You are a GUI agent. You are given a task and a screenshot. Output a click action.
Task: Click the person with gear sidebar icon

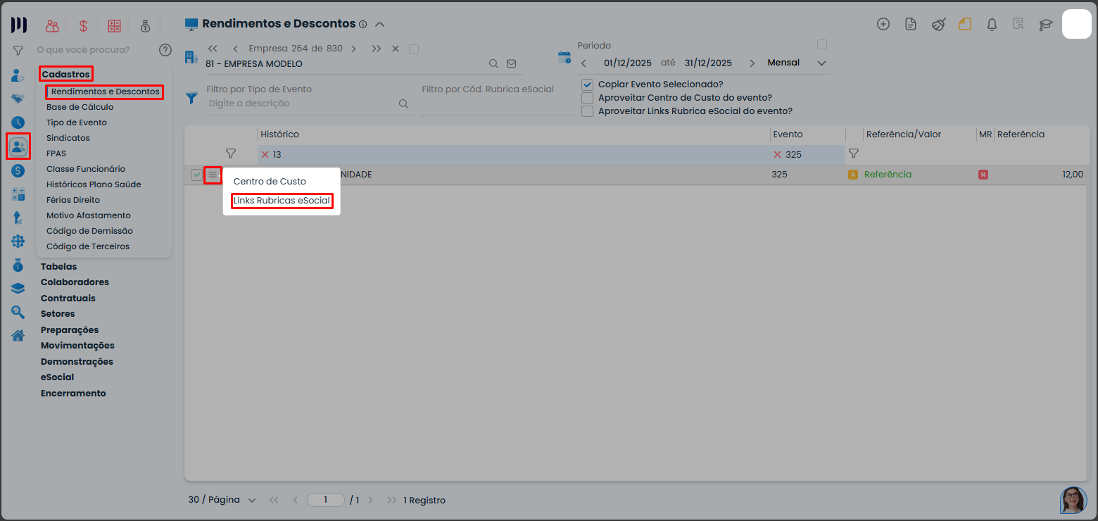click(18, 75)
